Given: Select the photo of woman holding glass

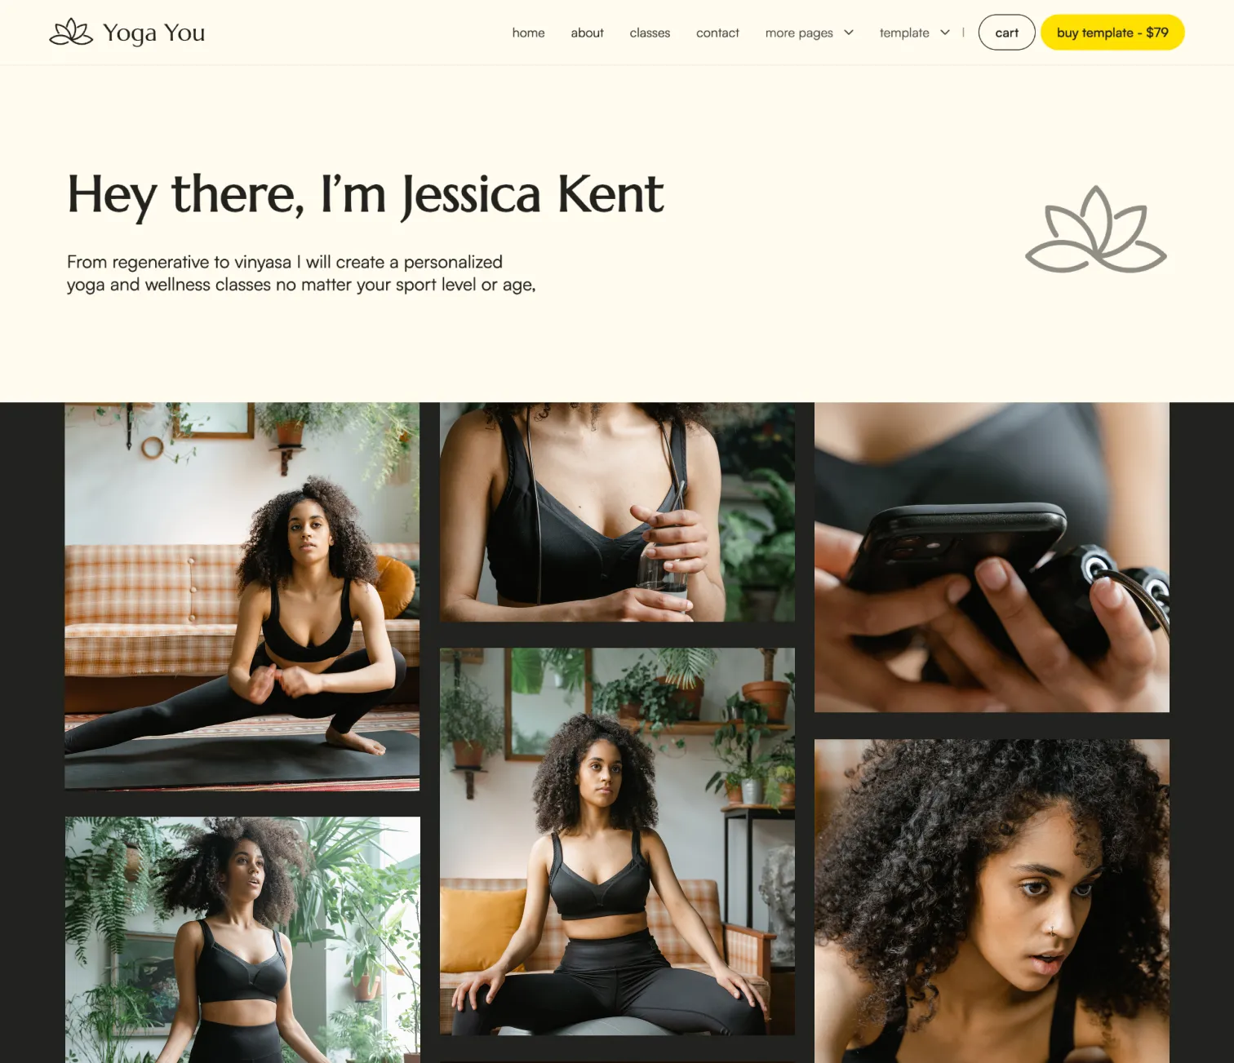Looking at the screenshot, I should pyautogui.click(x=617, y=512).
